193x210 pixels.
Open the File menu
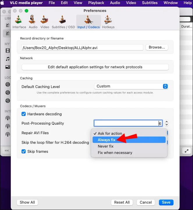point(52,3)
